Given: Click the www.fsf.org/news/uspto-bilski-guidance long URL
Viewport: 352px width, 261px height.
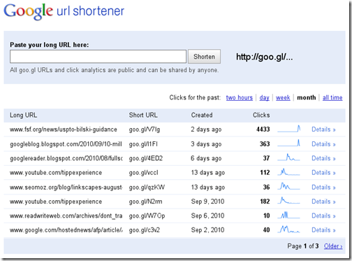Looking at the screenshot, I should tap(64, 129).
